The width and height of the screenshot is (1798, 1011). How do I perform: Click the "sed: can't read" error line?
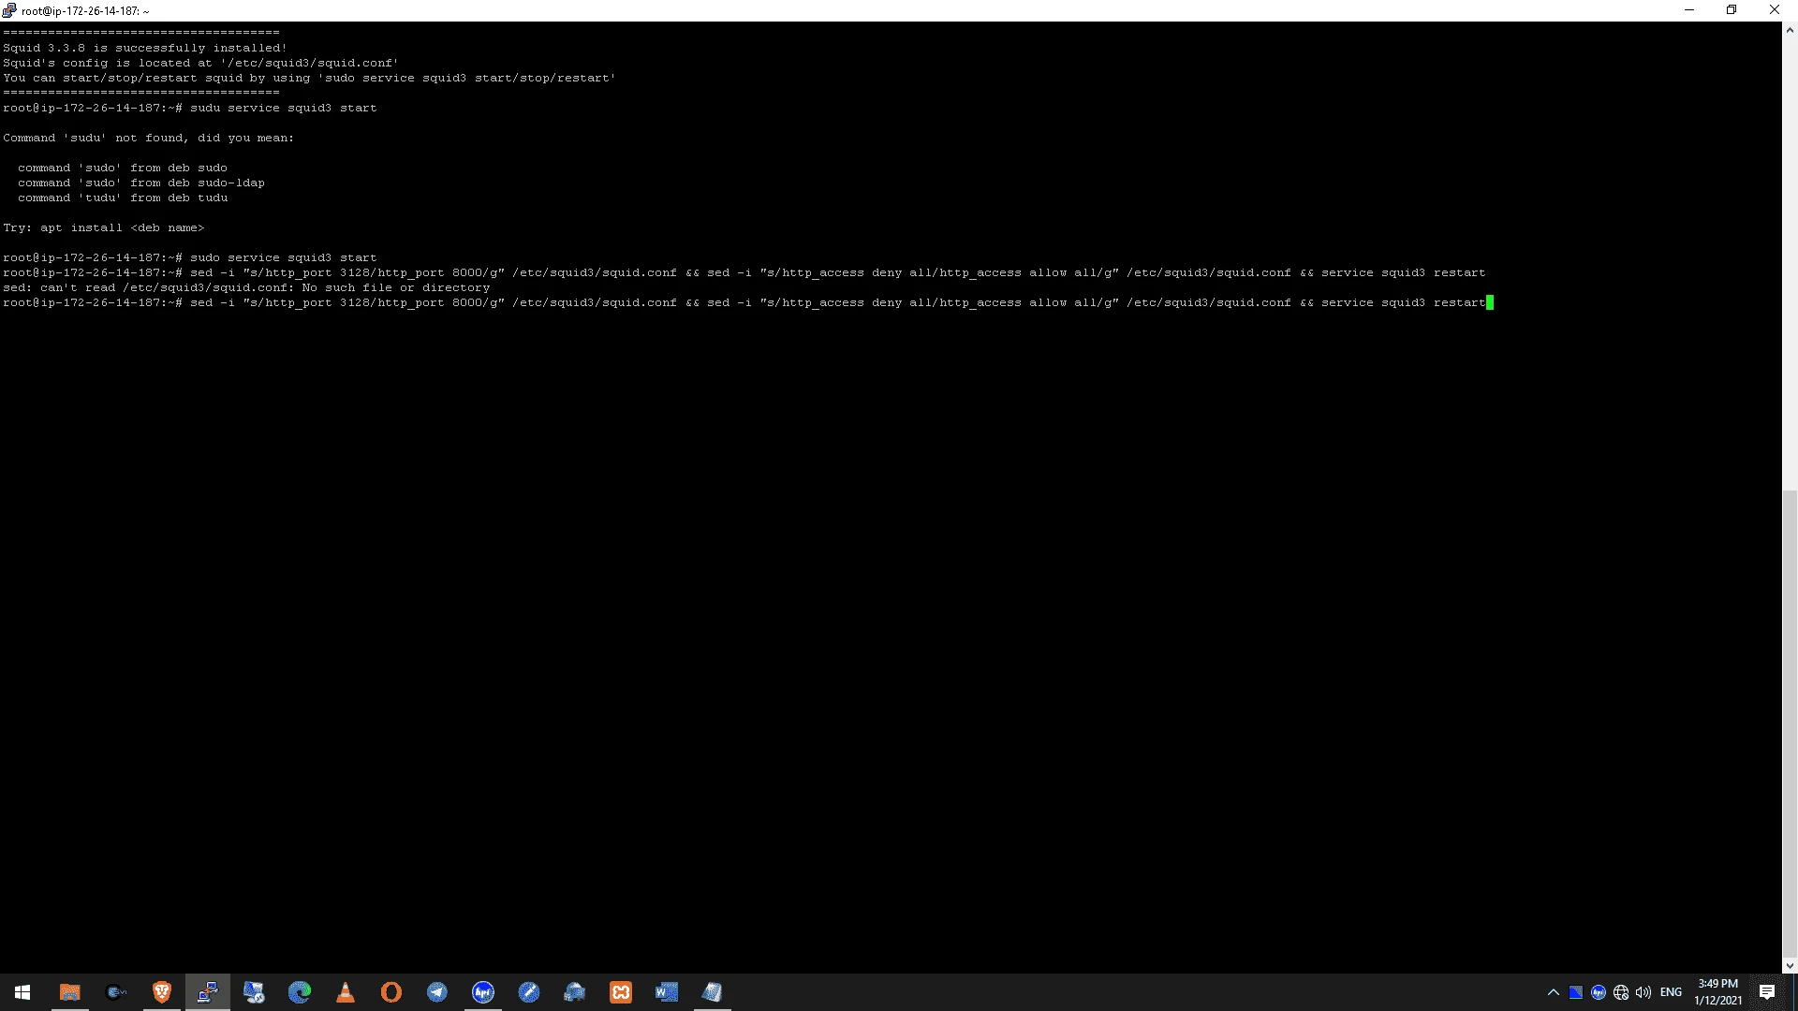[246, 287]
